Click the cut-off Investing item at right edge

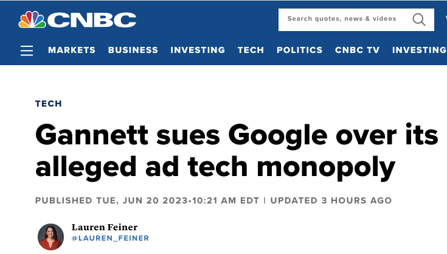419,51
